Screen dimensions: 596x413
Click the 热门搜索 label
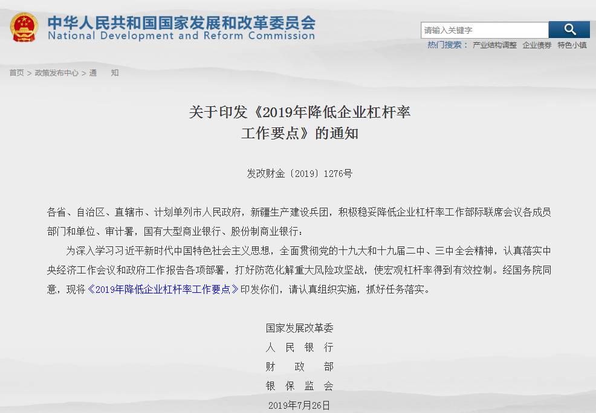click(447, 45)
